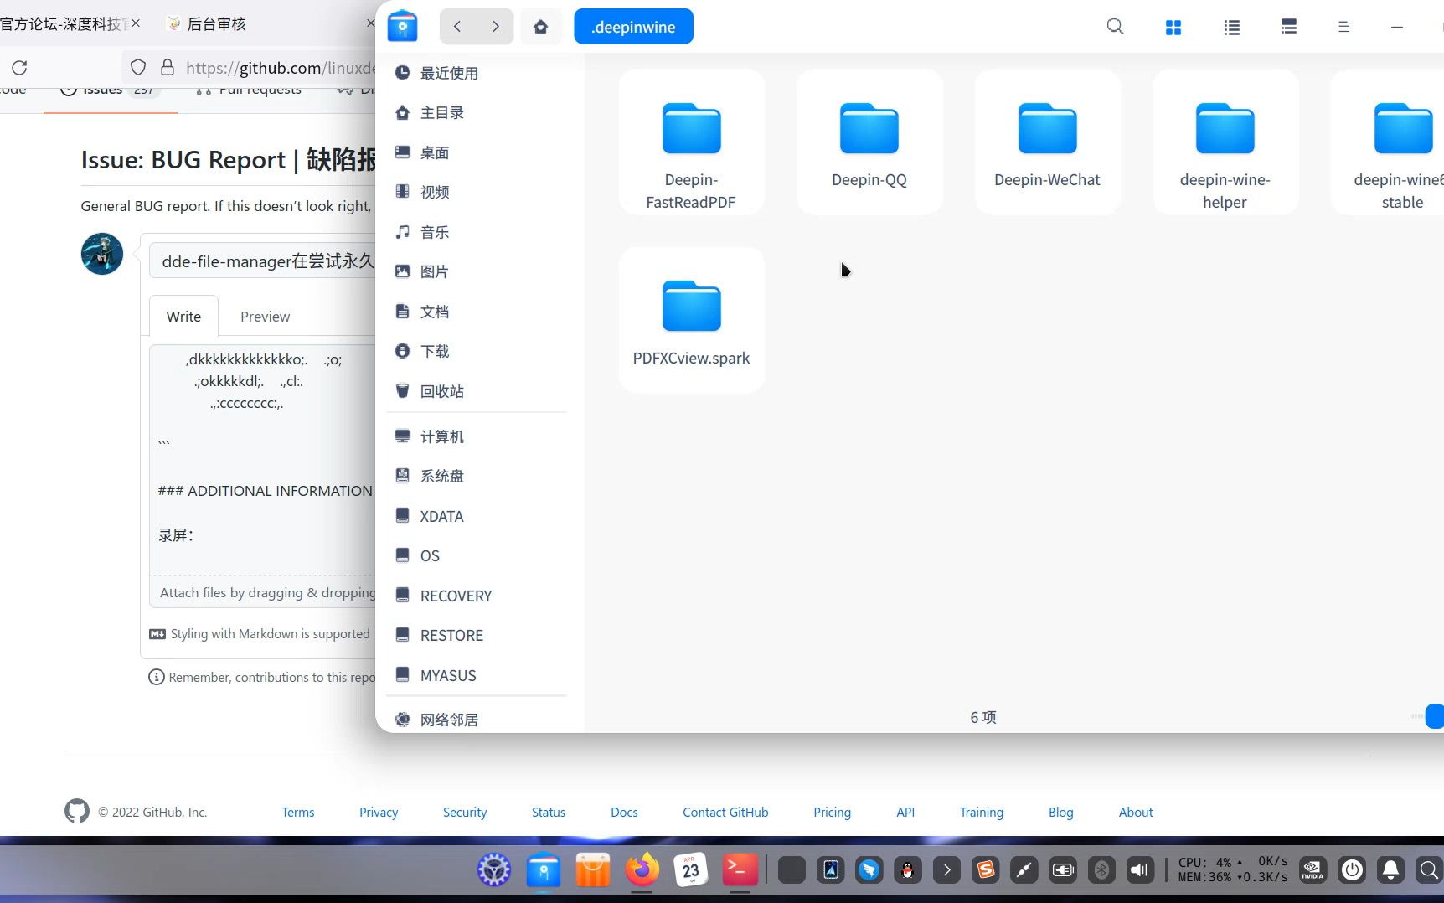Open the Terms link in the footer
This screenshot has width=1444, height=903.
[x=297, y=812]
